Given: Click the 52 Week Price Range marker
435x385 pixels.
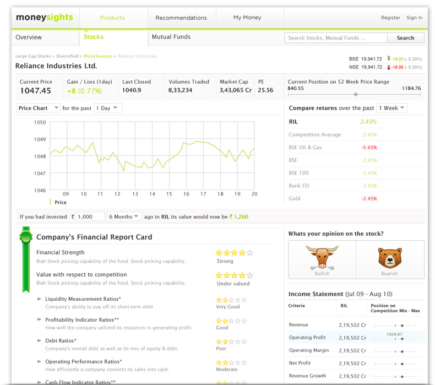Looking at the screenshot, I should tap(356, 94).
